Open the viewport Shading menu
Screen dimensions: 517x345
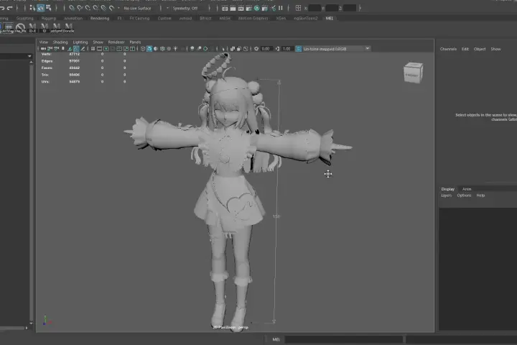click(x=60, y=42)
